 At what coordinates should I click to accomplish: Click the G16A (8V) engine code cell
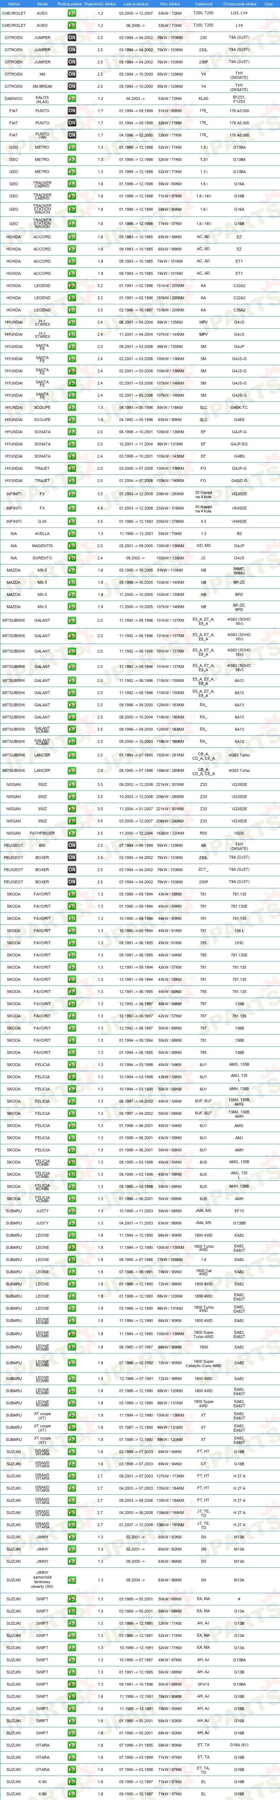[x=240, y=1745]
